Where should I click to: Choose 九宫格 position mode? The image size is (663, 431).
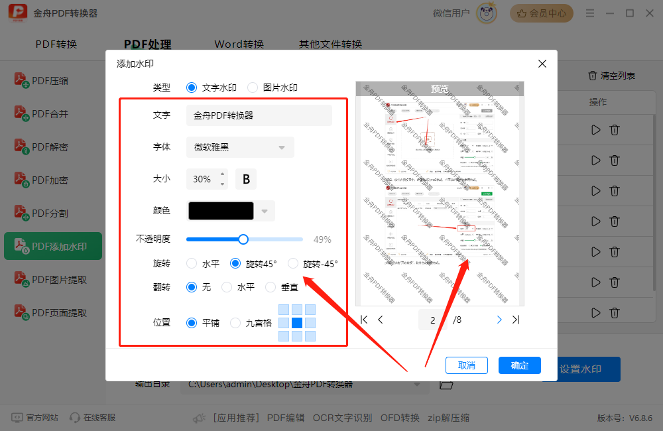click(x=251, y=323)
